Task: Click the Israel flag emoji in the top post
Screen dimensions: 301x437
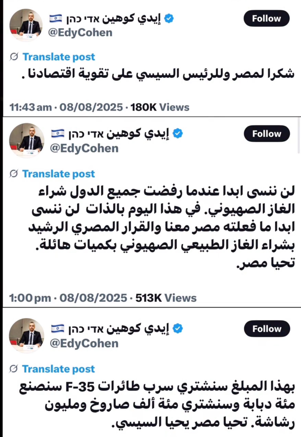Action: point(56,19)
